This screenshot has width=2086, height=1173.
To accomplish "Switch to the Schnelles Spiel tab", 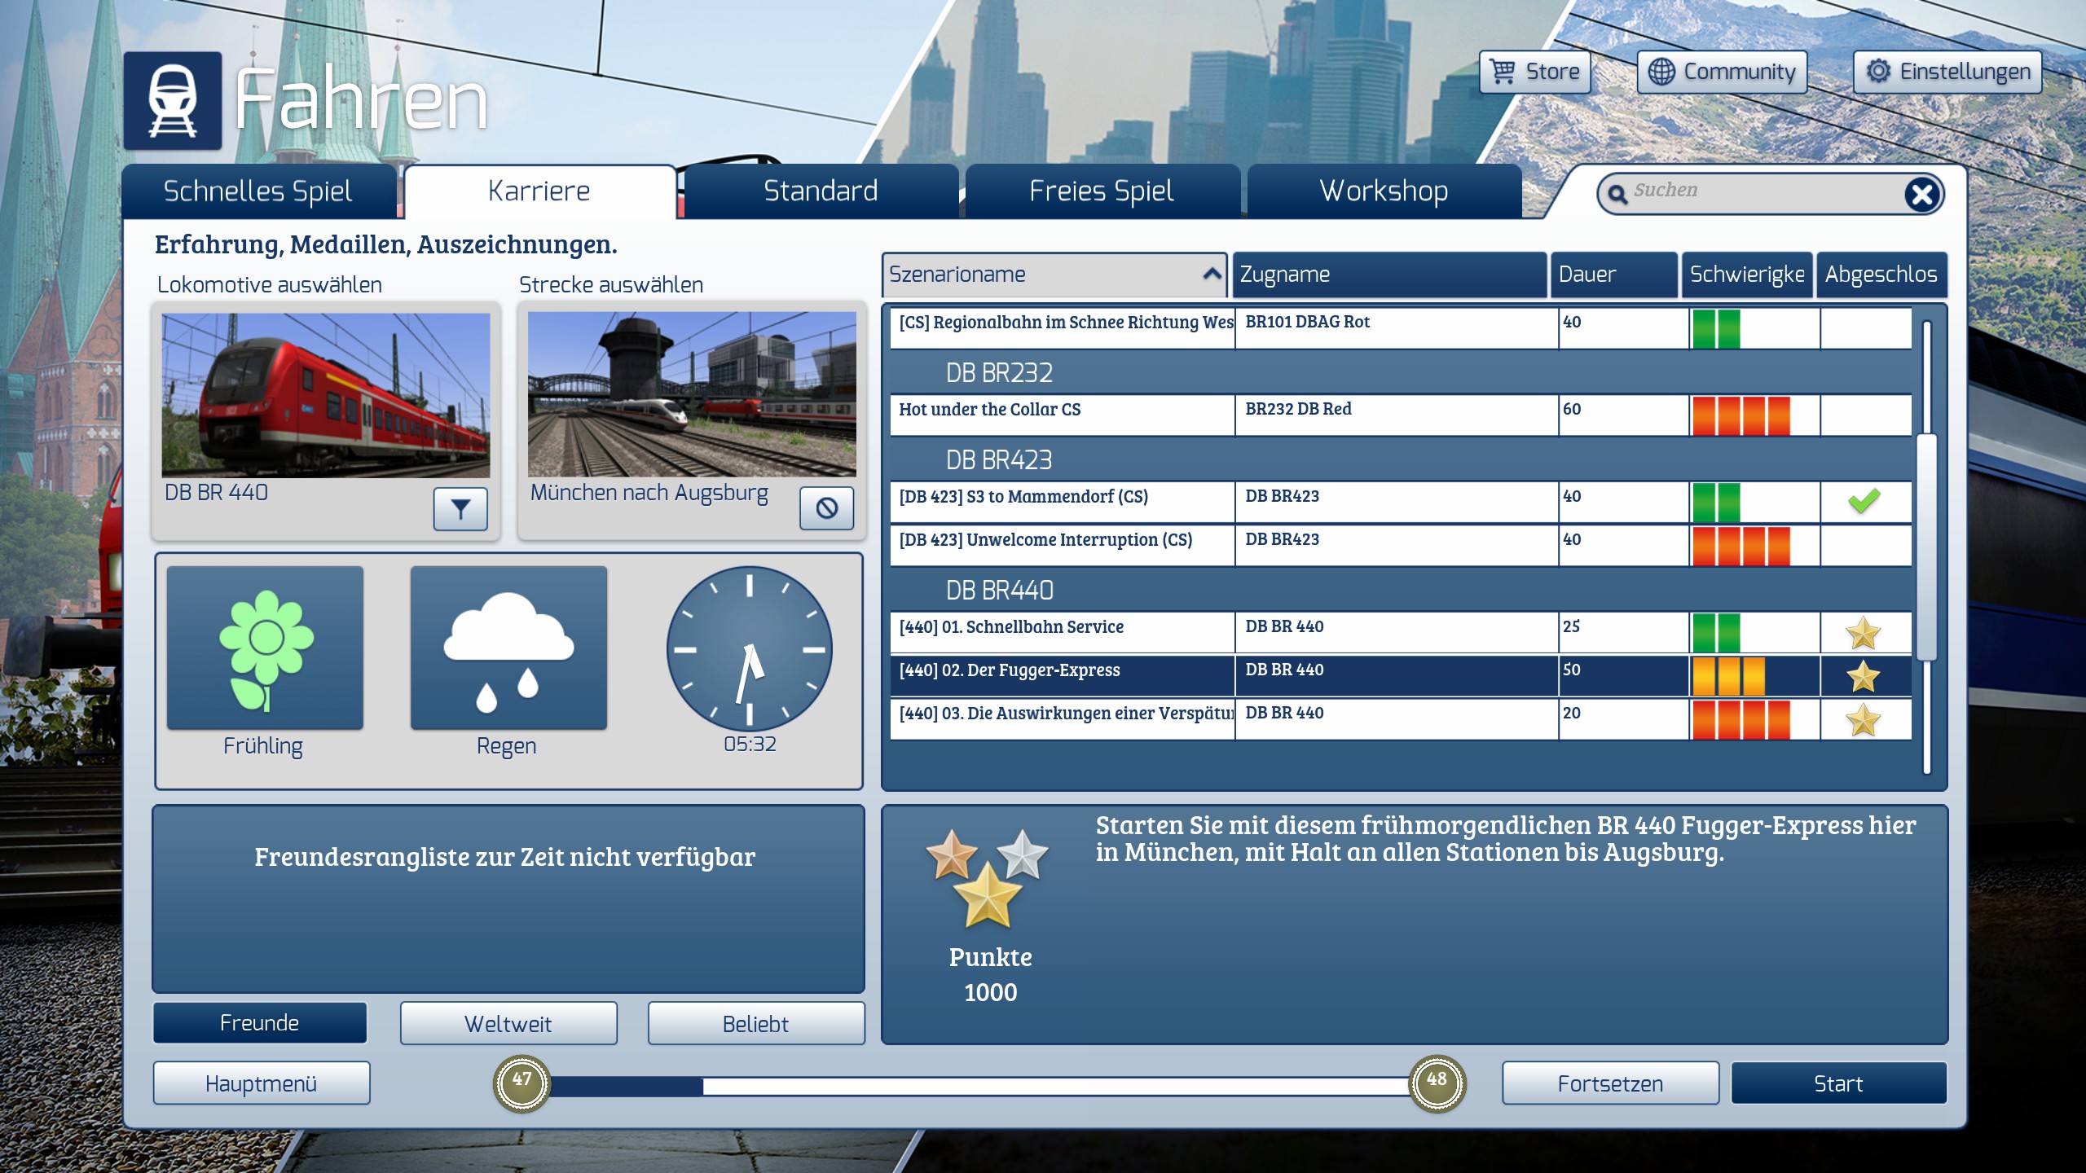I will click(258, 191).
